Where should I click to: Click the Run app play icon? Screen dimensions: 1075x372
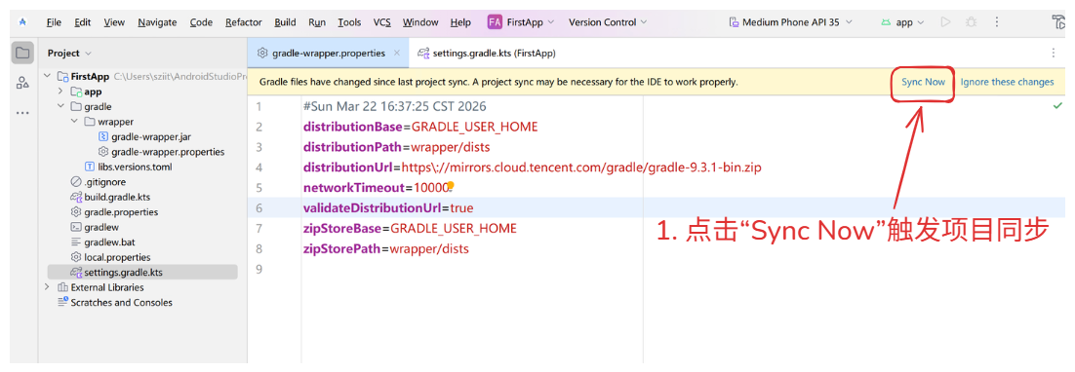pyautogui.click(x=945, y=21)
